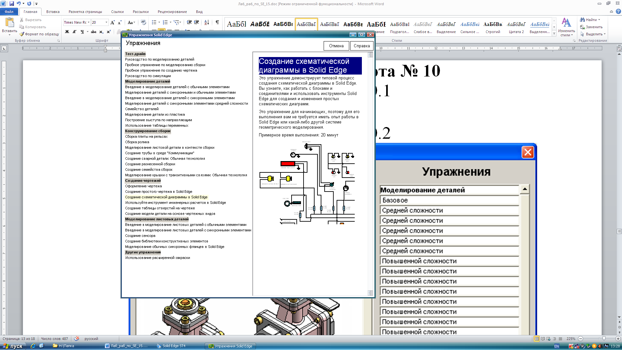The height and width of the screenshot is (350, 622).
Task: Click the Clear Formatting eraser icon
Action: 144,22
